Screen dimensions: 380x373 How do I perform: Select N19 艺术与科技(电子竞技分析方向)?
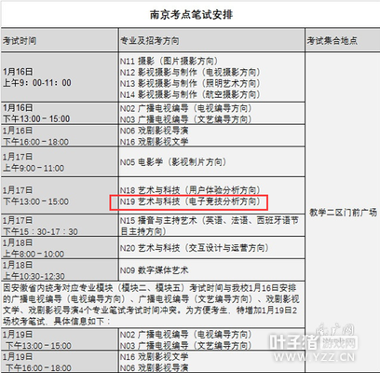coord(190,201)
